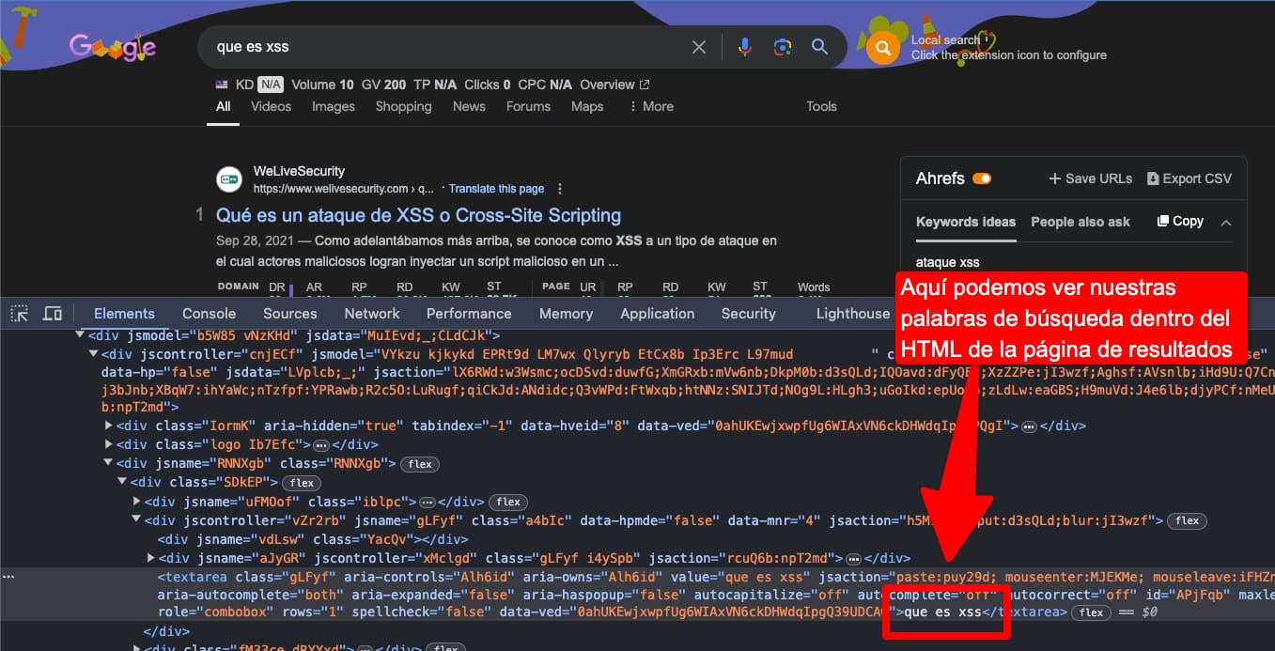Collapse the div jsmodel="b5W85 vNzKHd" node

click(81, 334)
